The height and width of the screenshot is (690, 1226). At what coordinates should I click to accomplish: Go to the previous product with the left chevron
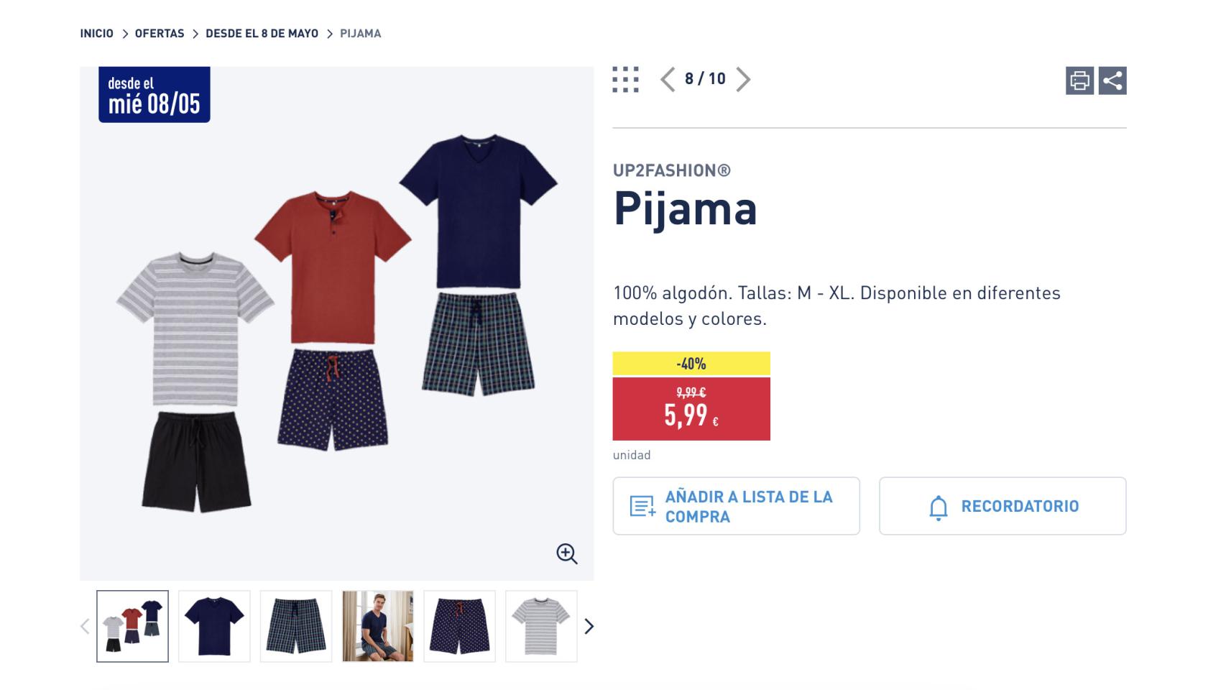(x=666, y=80)
